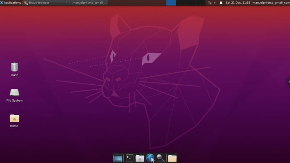Switch to the manuelpnforce_gmail taskbar window

pyautogui.click(x=87, y=3)
